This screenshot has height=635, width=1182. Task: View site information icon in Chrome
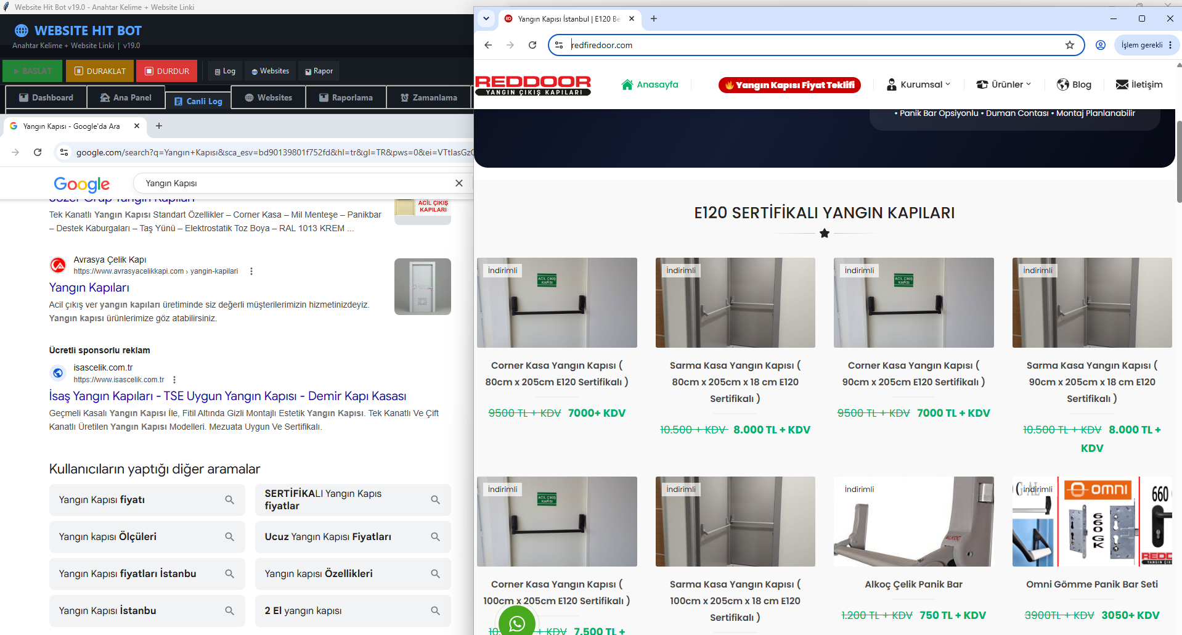[x=559, y=45]
